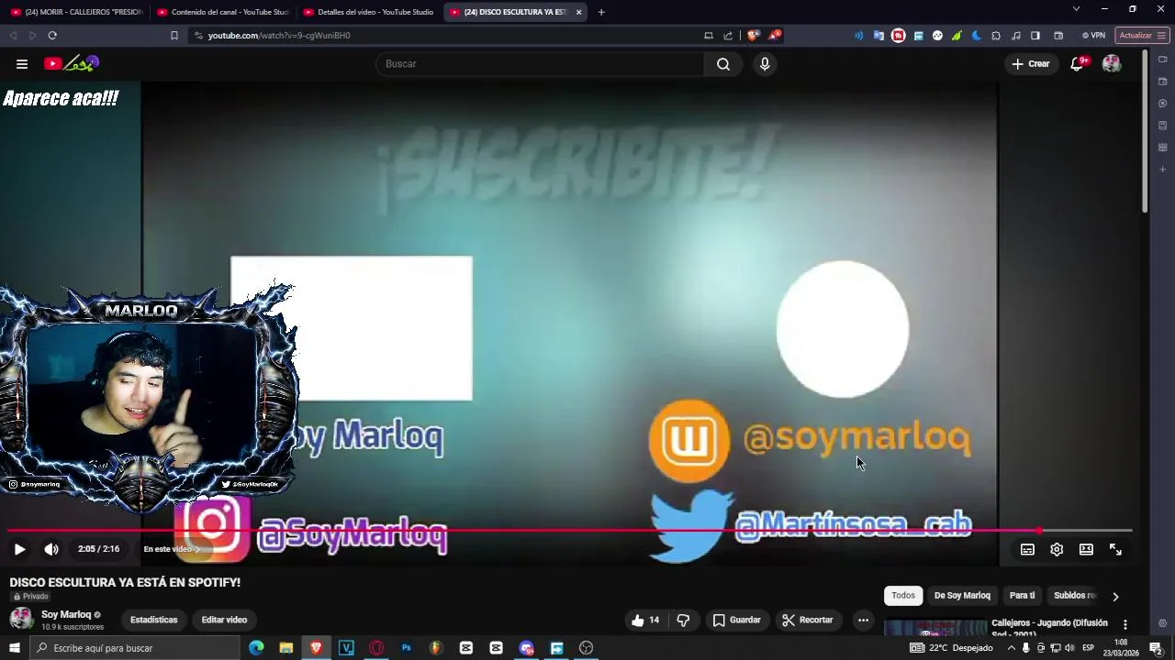This screenshot has height=660, width=1175.
Task: Share this page from address bar
Action: (728, 36)
